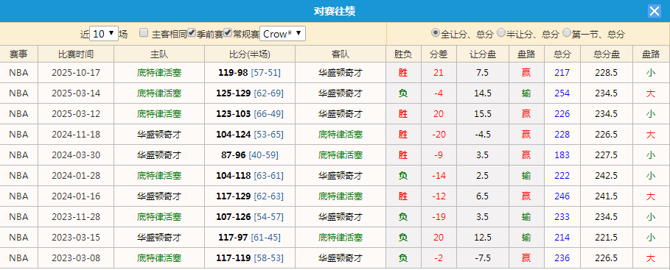Toggle the 主客相同 checkbox
The image size is (670, 270).
(x=144, y=33)
